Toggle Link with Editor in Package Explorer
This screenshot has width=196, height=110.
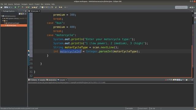tap(21, 14)
